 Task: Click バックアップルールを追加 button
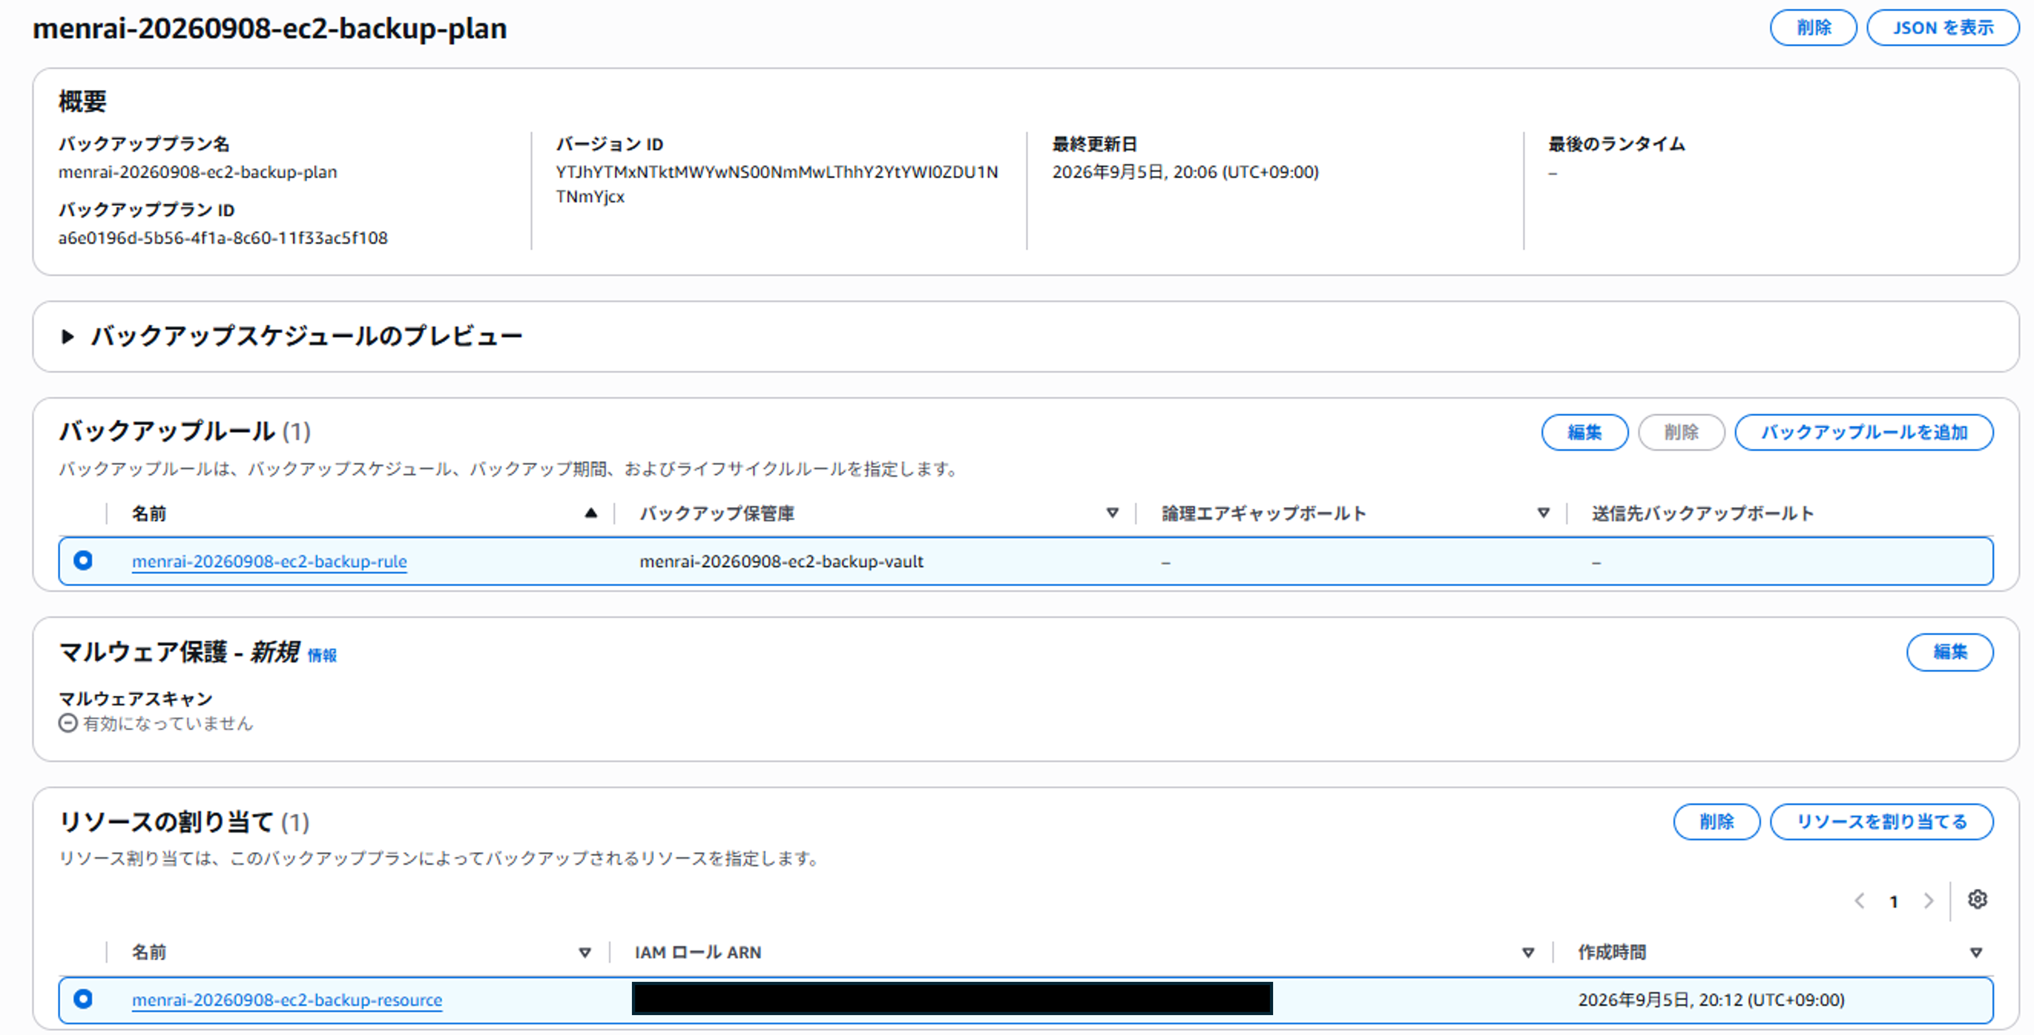click(x=1863, y=432)
